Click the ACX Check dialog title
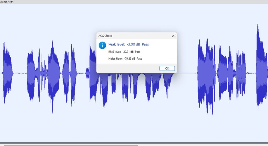 (105, 36)
